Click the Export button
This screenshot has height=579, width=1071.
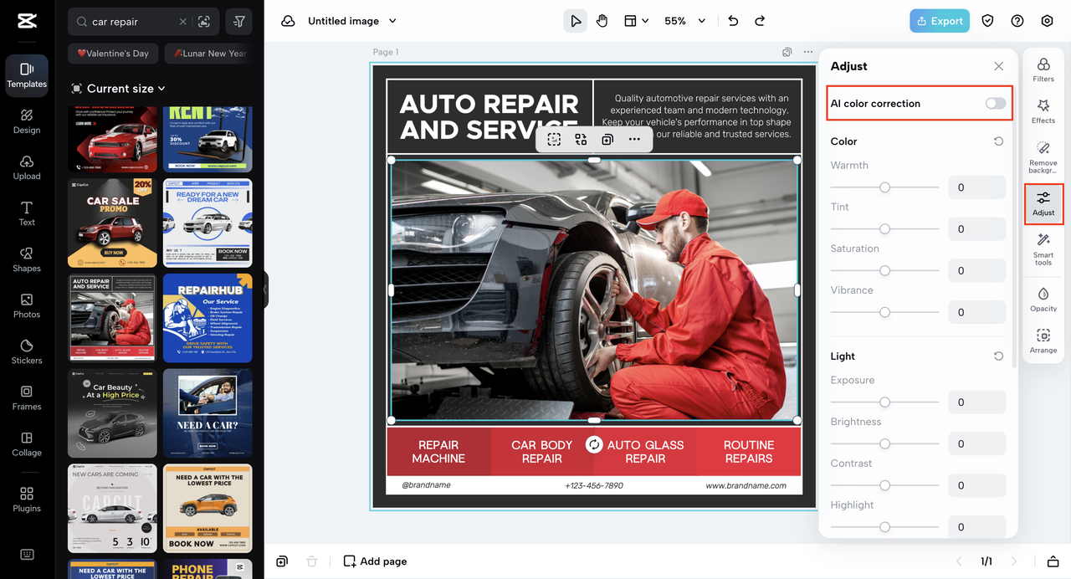point(940,21)
